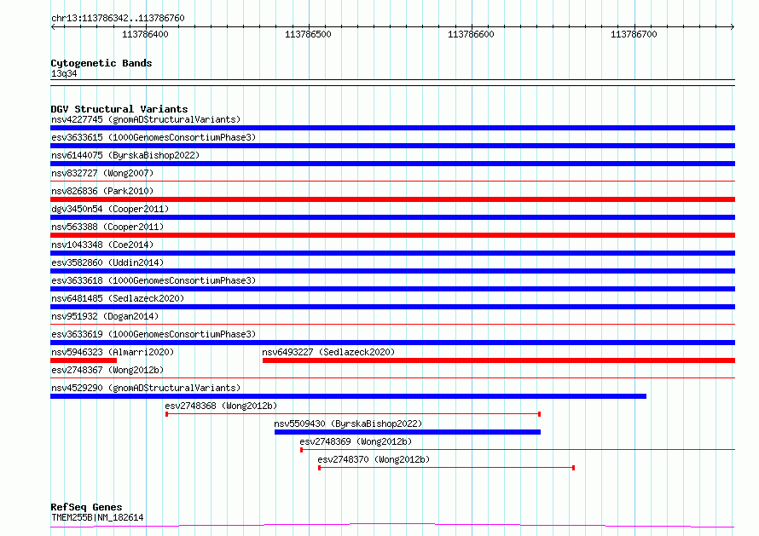Select nsv1043348 blue variant bar
Screen dimensions: 759x536
[392, 253]
